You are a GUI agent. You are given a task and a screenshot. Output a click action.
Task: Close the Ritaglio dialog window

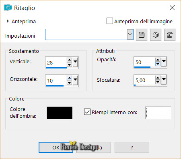(172, 8)
